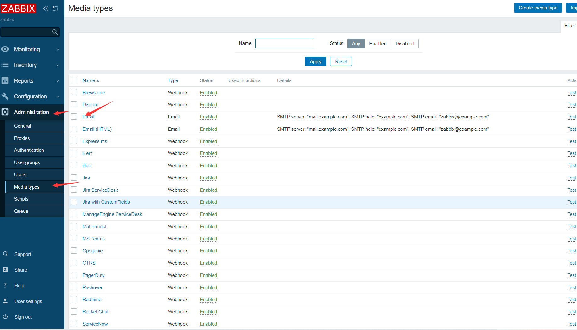Open the Rocket.Chat media type
This screenshot has height=330, width=577.
(x=95, y=311)
